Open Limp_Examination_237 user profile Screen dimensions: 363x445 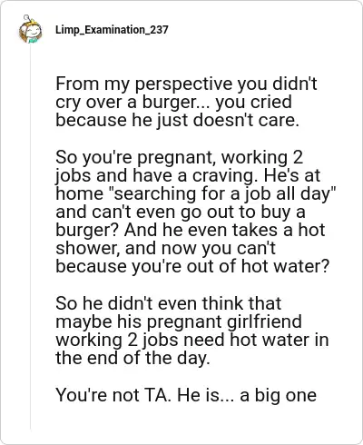[112, 30]
